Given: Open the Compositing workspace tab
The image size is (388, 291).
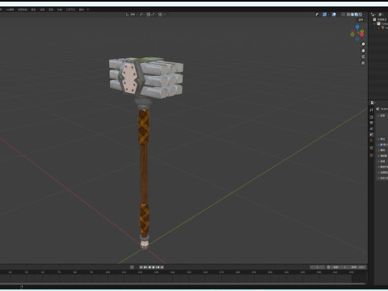Looking at the screenshot, I should 60,10.
